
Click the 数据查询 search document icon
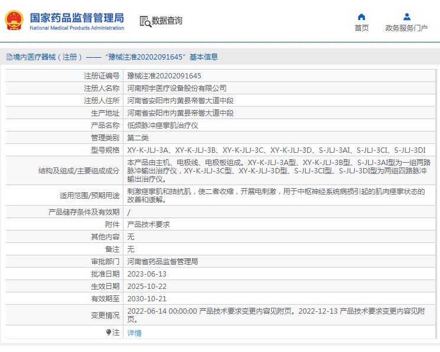point(145,21)
